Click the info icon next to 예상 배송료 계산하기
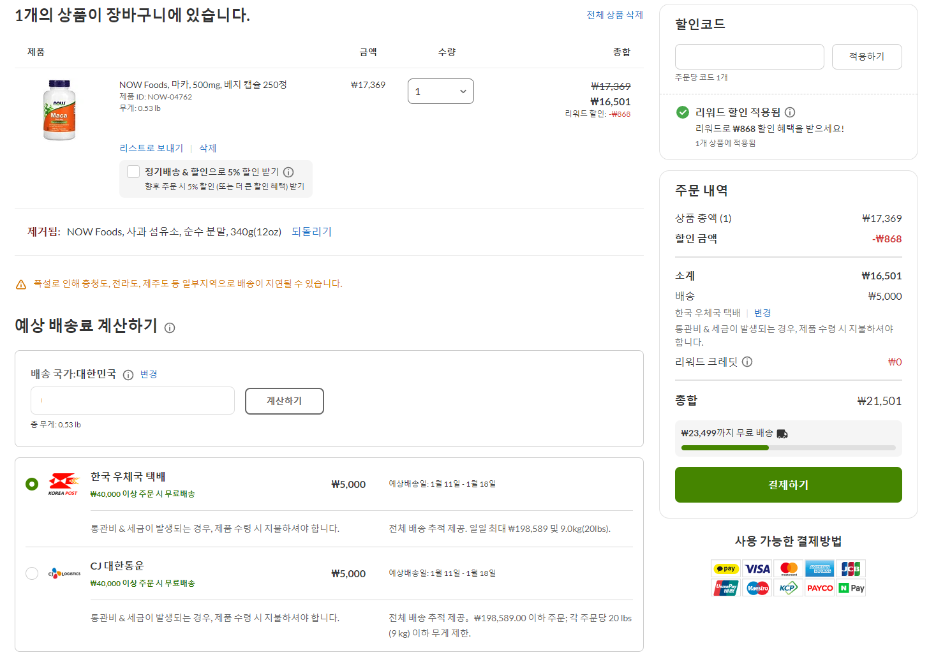Viewport: 929px width, 671px height. tap(170, 328)
